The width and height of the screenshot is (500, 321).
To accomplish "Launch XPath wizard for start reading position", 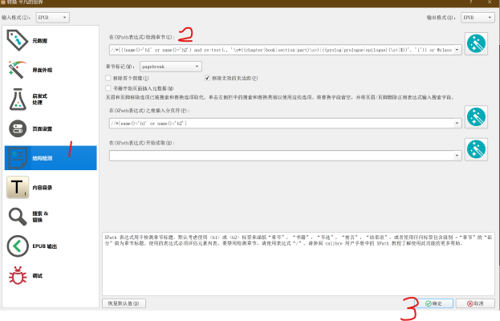I will (x=476, y=149).
